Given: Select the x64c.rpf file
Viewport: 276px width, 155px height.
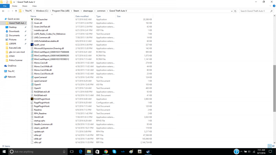Looking at the screenshot, I should pyautogui.click(x=38, y=142).
